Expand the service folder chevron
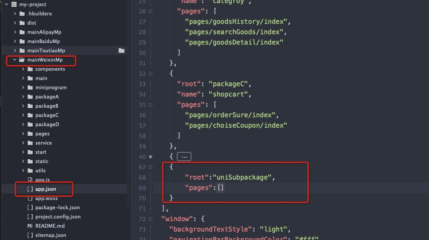This screenshot has width=429, height=240. [x=23, y=143]
